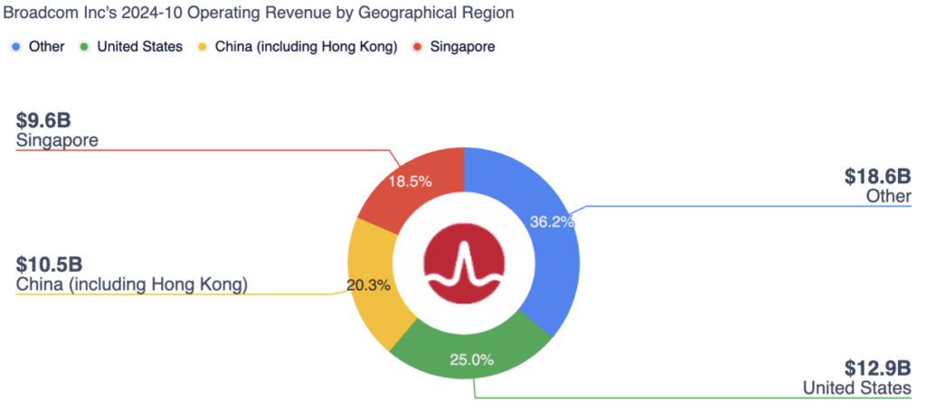
Task: Toggle the green United States legend dot
Action: (84, 47)
